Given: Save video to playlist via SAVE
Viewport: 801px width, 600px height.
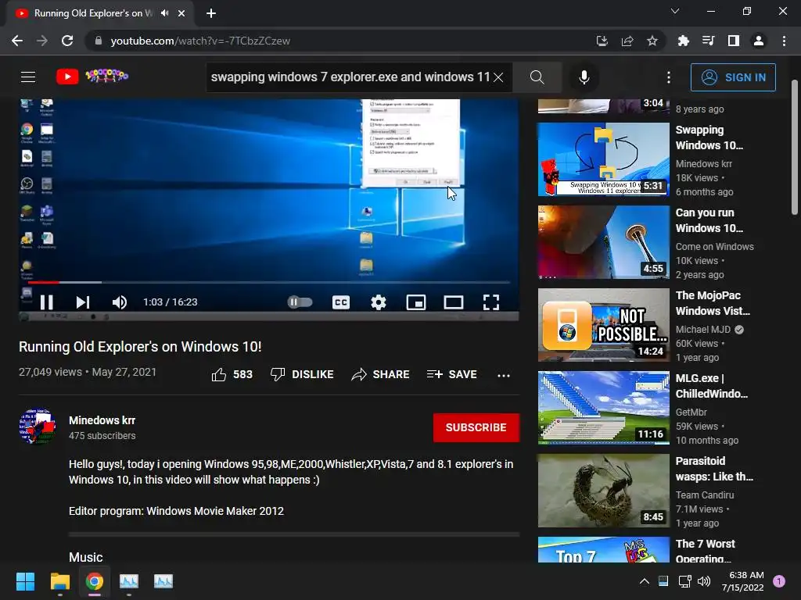Looking at the screenshot, I should (x=452, y=374).
